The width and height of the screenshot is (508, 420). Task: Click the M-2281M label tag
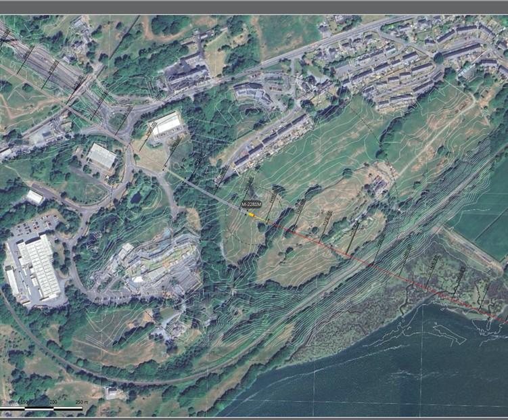tap(251, 204)
